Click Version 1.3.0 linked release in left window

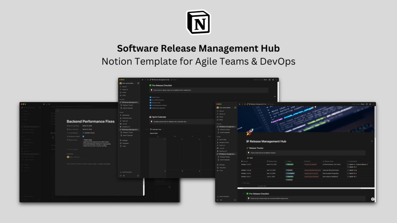coord(88,133)
